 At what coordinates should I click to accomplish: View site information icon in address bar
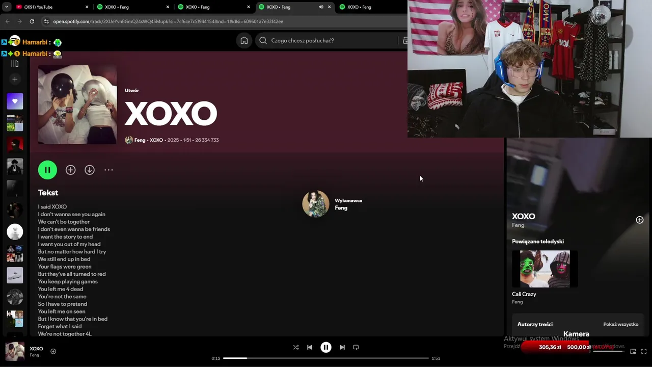click(46, 21)
